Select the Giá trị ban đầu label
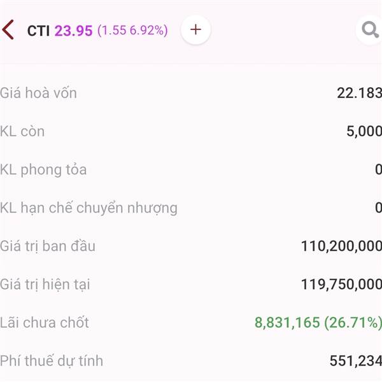 [x=48, y=246]
